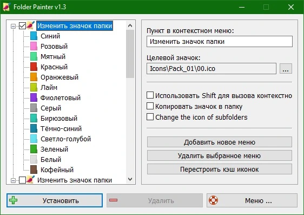Screen dimensions: 304x215
Task: Select the Фиолетовый color entry
Action: tap(61, 98)
